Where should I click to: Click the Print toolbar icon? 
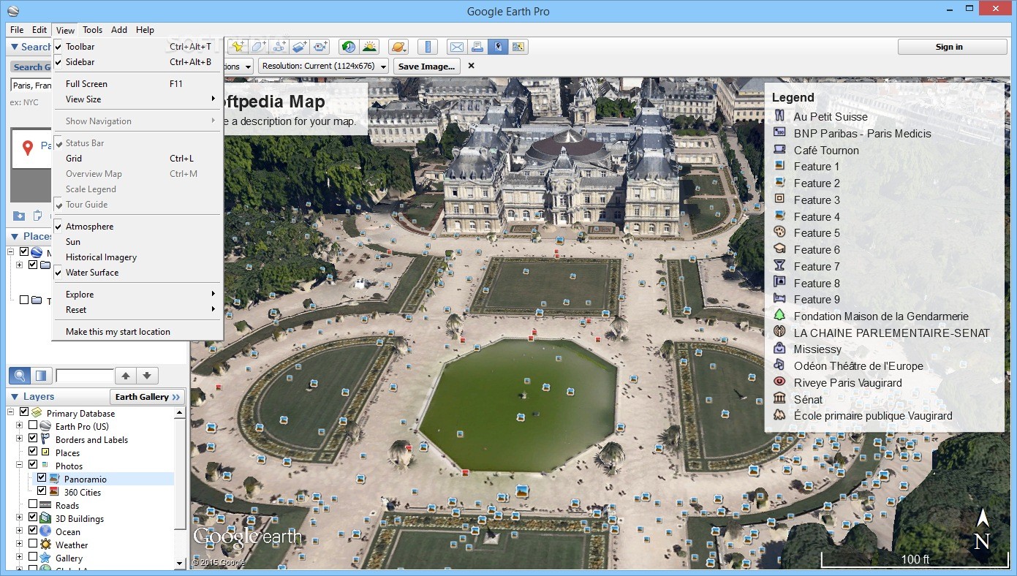click(477, 47)
